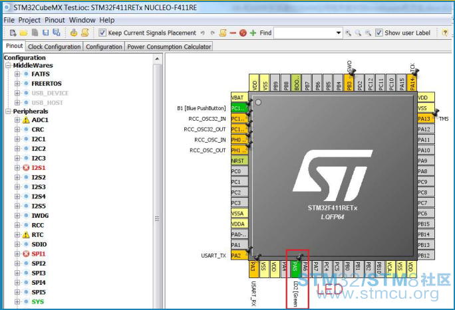455x310 pixels.
Task: Select the Pinout tab
Action: pyautogui.click(x=14, y=46)
